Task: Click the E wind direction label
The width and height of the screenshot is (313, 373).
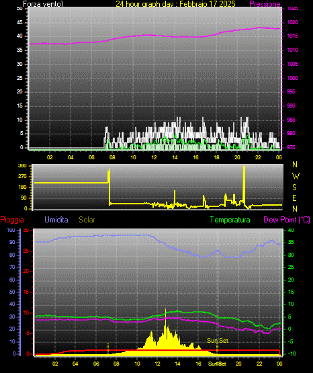Action: click(294, 198)
